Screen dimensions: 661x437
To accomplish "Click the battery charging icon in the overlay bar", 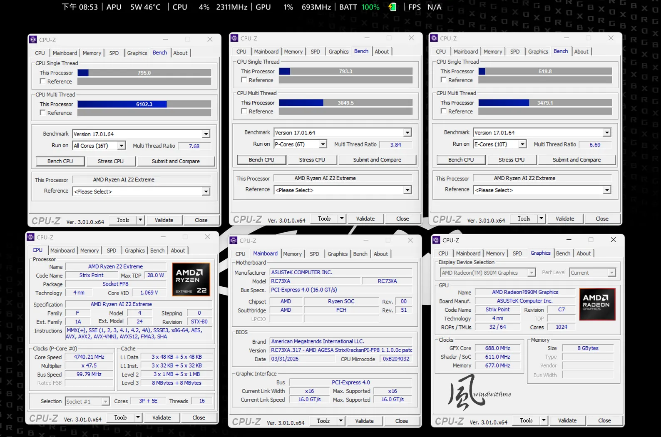I will 392,7.
